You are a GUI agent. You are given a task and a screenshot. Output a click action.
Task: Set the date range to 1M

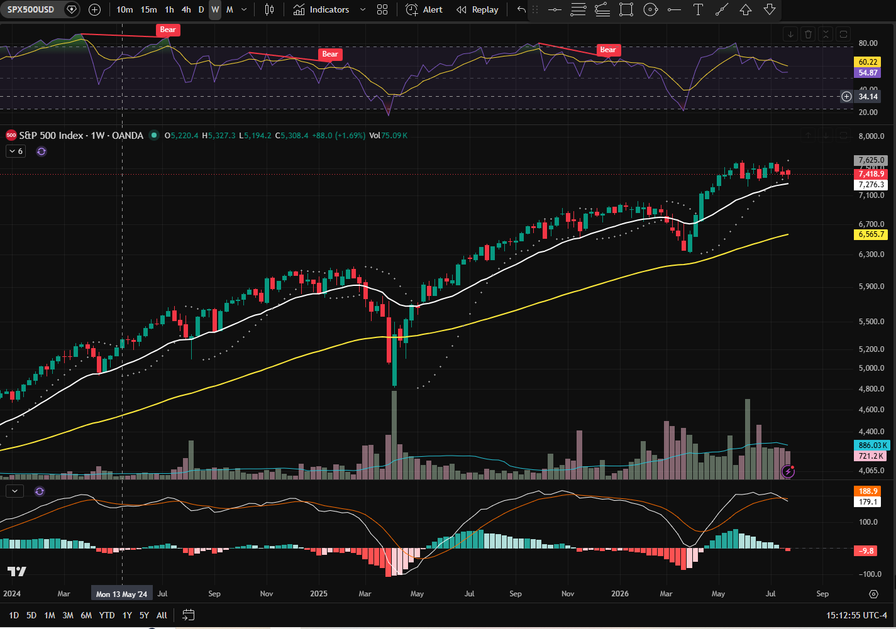pyautogui.click(x=50, y=615)
